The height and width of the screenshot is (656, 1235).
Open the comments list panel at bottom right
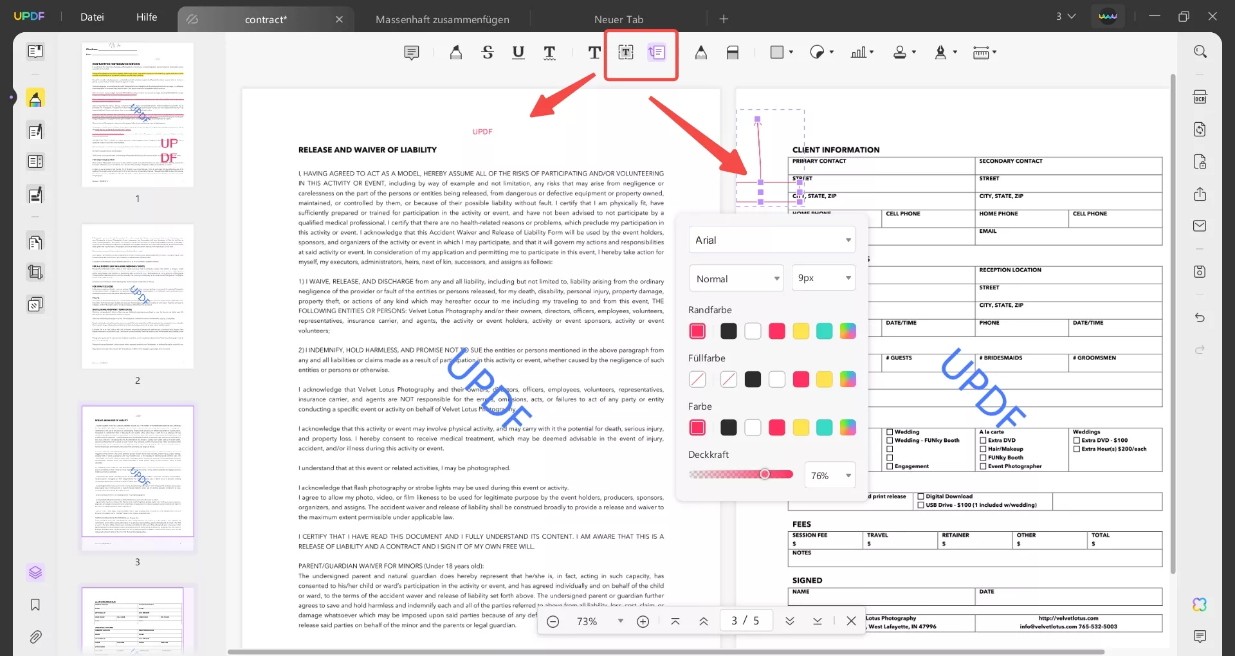(1200, 637)
